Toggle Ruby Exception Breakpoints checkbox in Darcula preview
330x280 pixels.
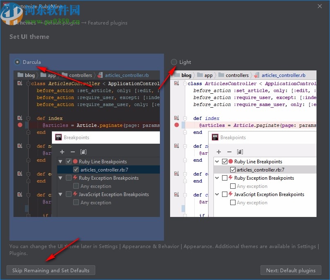tap(69, 178)
